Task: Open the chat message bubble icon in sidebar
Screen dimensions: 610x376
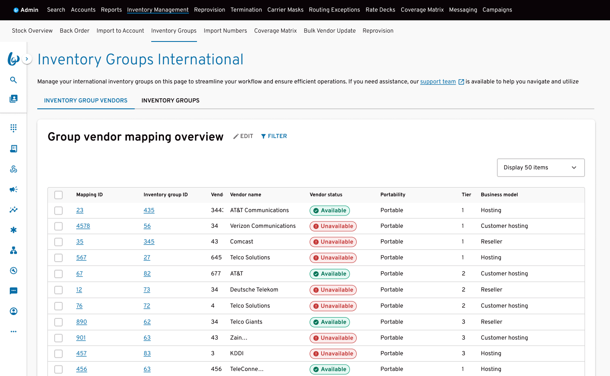Action: click(x=14, y=291)
